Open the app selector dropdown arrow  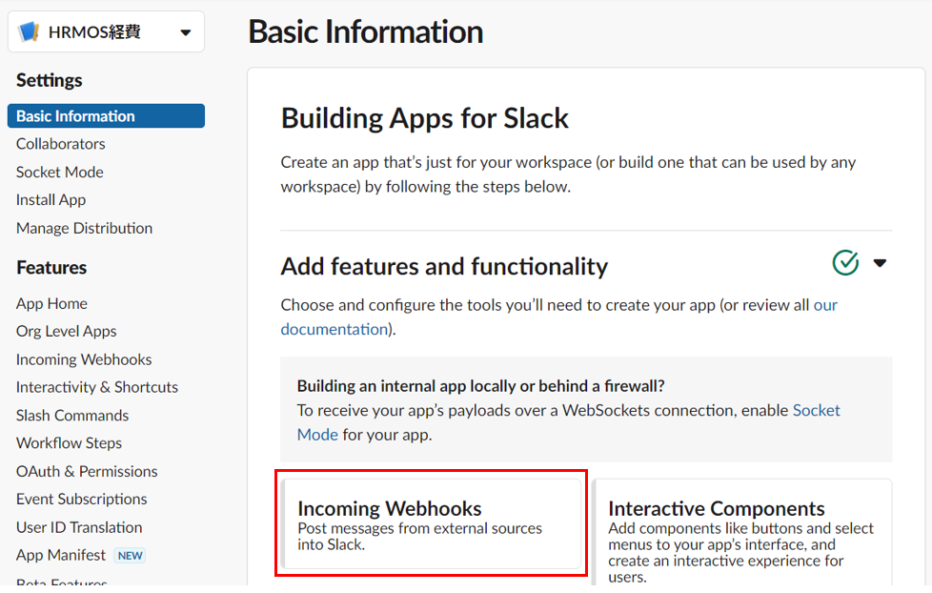click(186, 32)
